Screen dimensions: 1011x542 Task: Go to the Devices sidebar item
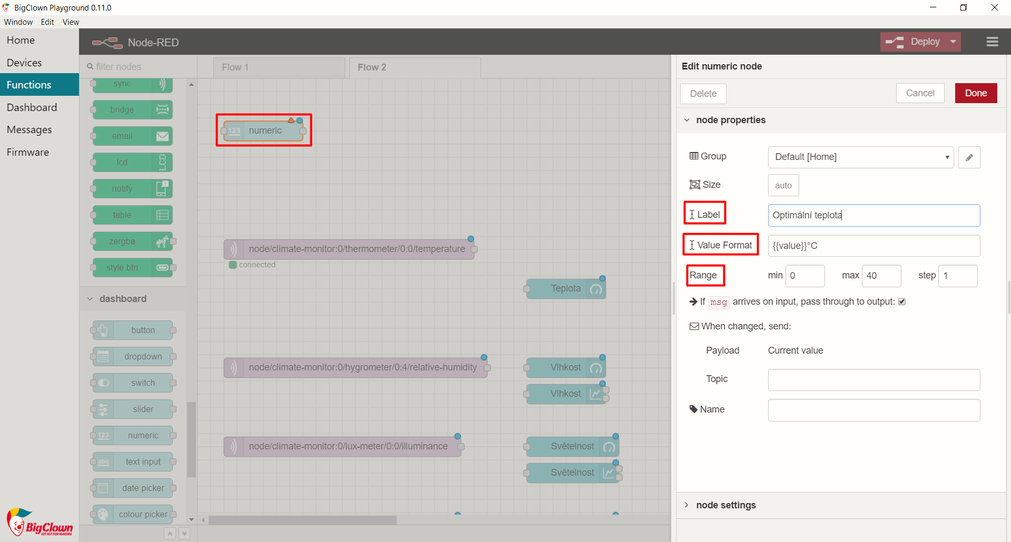(x=40, y=63)
